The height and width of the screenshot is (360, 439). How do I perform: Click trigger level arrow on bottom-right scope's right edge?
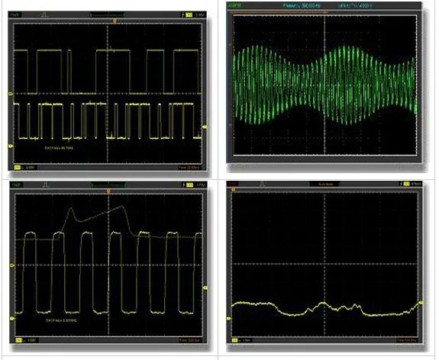pyautogui.click(x=421, y=303)
